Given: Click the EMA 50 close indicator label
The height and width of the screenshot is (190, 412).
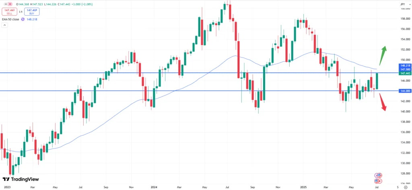Looking at the screenshot, I should click(11, 19).
